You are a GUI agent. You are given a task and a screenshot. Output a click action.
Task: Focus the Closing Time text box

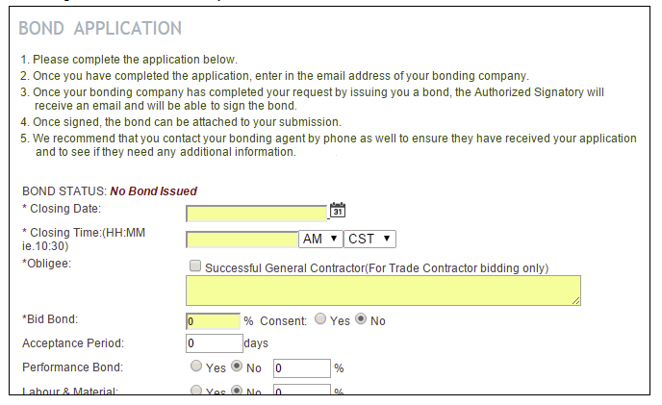point(242,240)
